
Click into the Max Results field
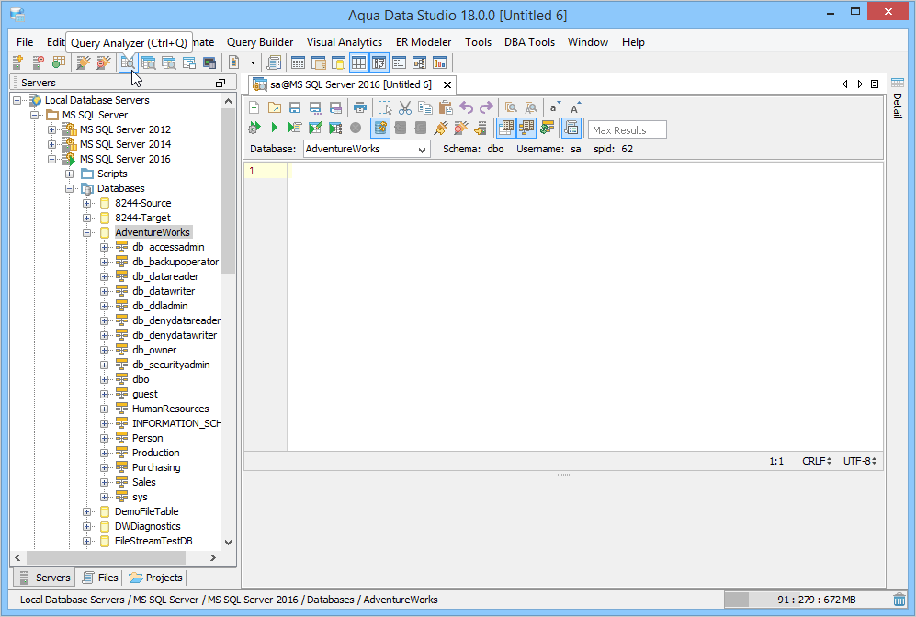[x=627, y=129]
